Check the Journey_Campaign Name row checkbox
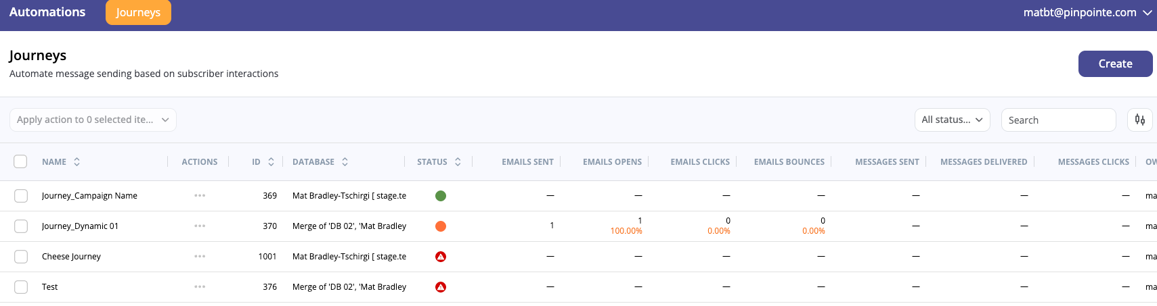 point(21,196)
